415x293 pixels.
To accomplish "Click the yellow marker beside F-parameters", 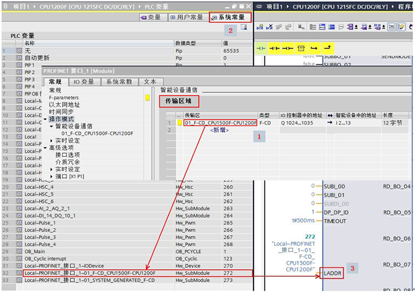I will (x=147, y=97).
